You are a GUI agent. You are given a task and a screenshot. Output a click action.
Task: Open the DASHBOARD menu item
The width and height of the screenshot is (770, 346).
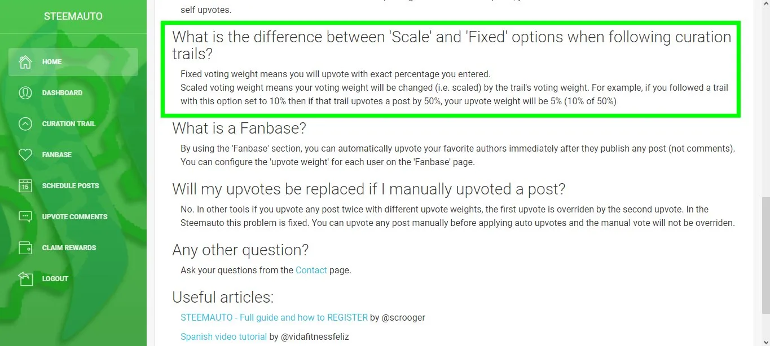pyautogui.click(x=62, y=93)
